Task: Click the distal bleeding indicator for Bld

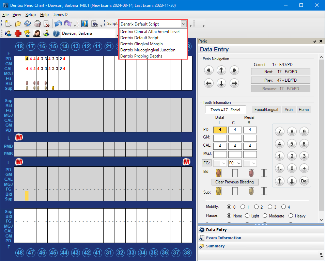Action: coord(218,173)
